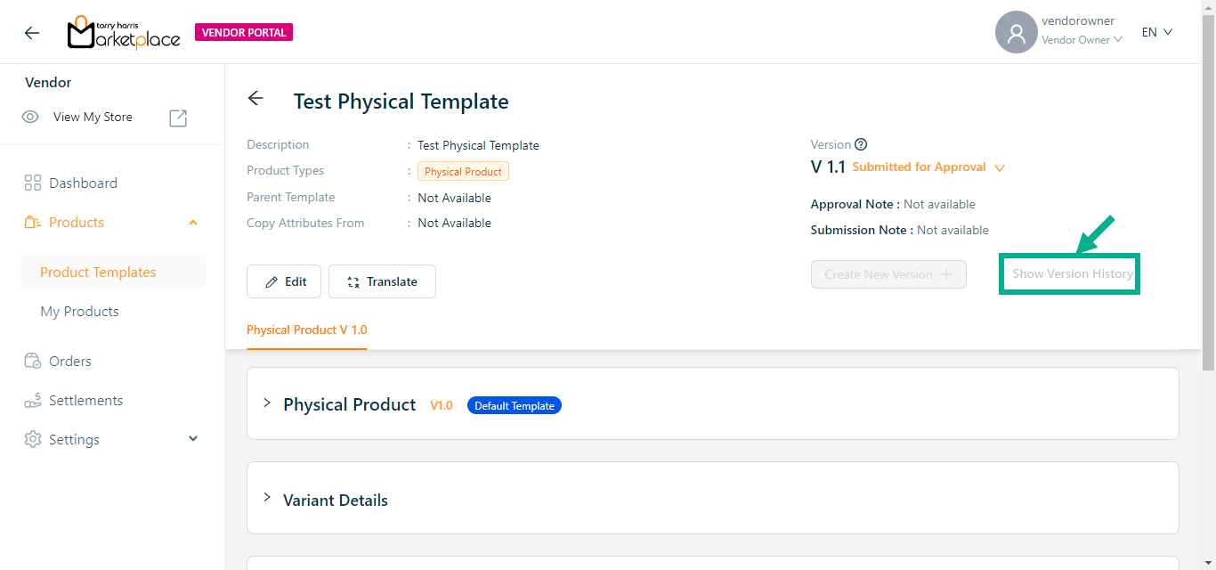Open Vendor Owner role dropdown

point(1082,40)
